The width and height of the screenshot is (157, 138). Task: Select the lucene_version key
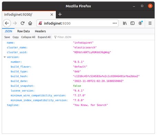(22, 91)
